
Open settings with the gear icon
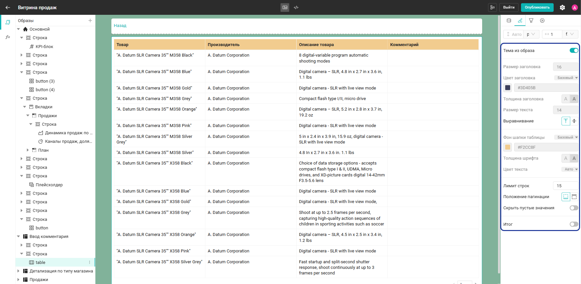(563, 8)
